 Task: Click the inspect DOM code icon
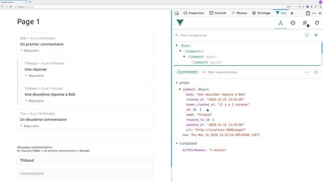(307, 72)
